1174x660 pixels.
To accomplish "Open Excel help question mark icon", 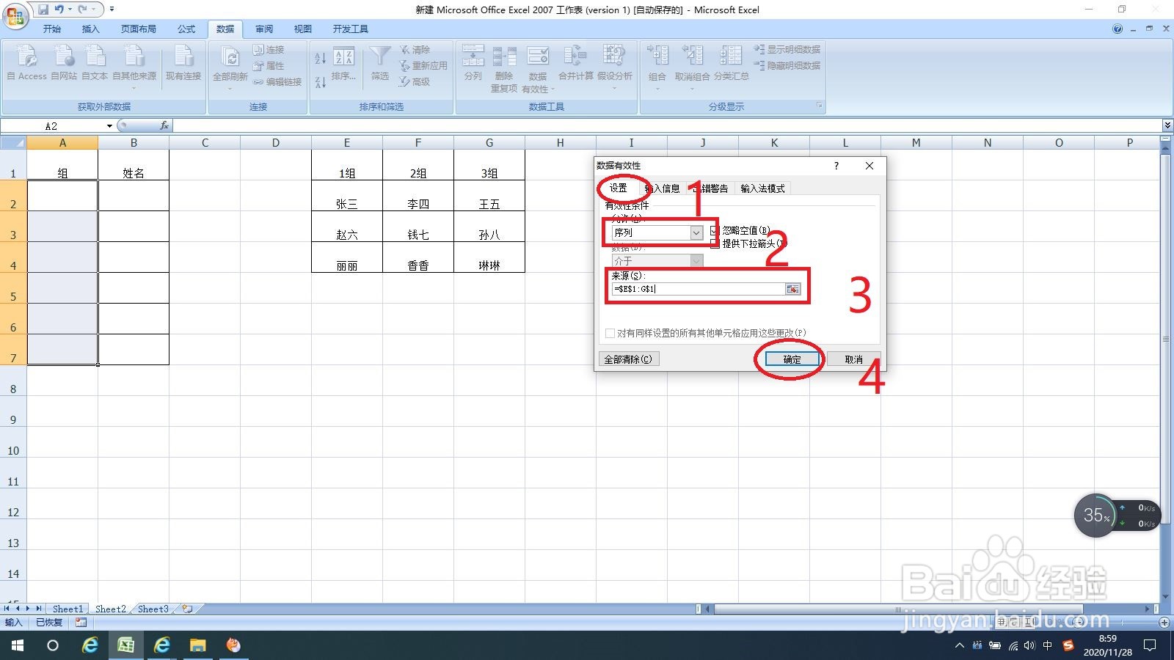I will point(1118,29).
